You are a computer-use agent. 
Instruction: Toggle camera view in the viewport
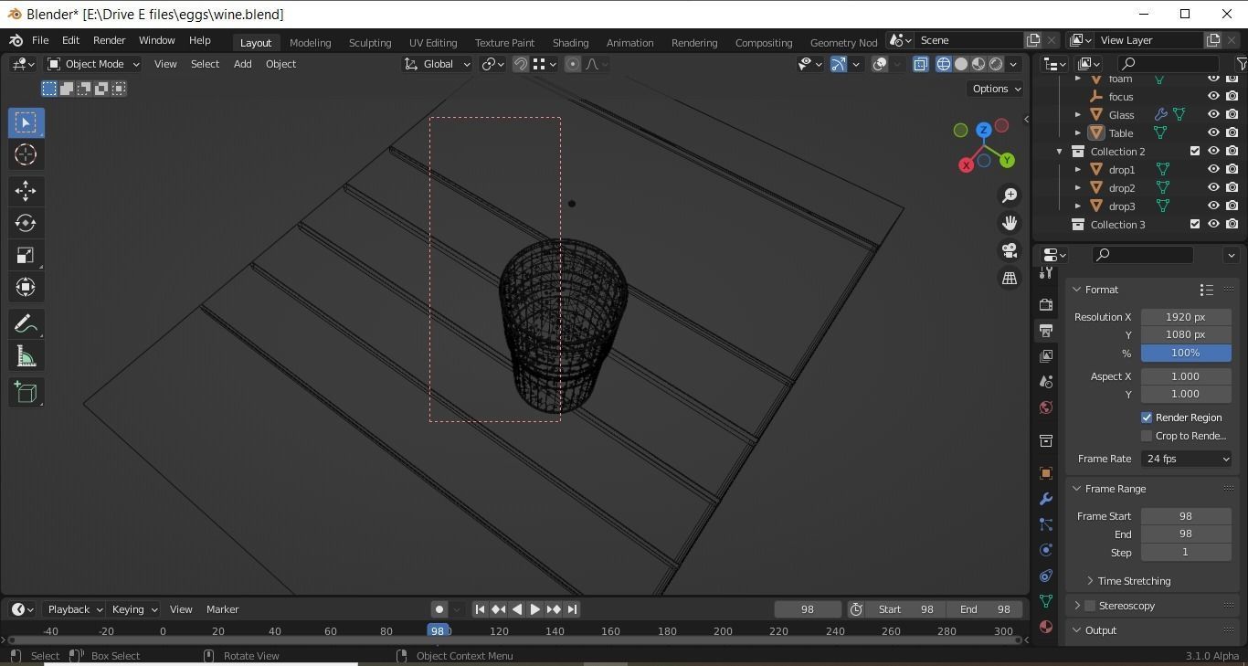point(1010,250)
